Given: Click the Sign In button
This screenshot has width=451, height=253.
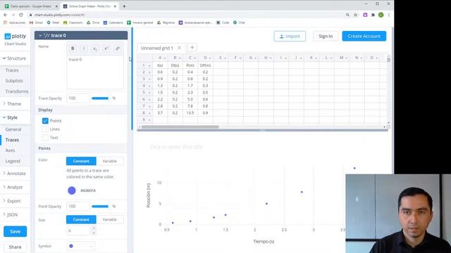Looking at the screenshot, I should tap(326, 36).
